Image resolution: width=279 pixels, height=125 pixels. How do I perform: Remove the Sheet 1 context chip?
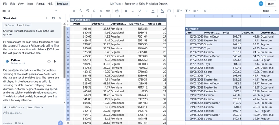42,107
